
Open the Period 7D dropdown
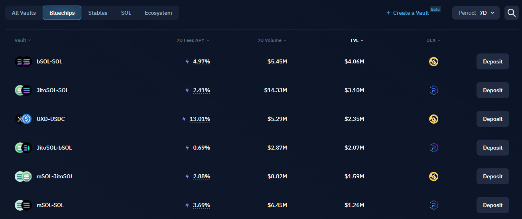476,13
